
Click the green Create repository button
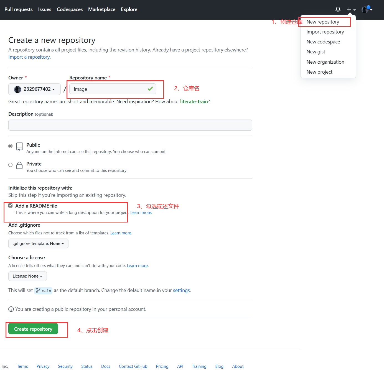pyautogui.click(x=33, y=329)
